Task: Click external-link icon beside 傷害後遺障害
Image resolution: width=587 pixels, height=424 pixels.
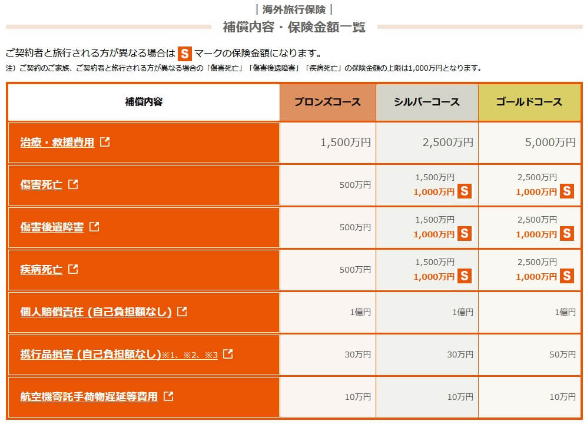Action: 94,227
